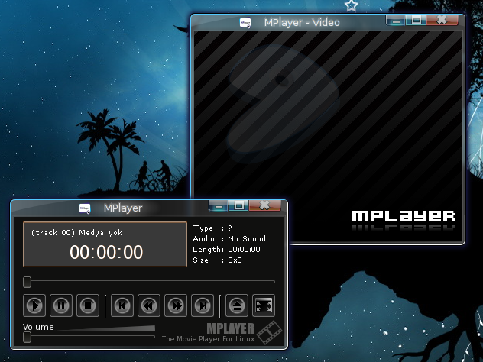This screenshot has width=483, height=362.
Task: Close the MPlayer control window
Action: 265,205
